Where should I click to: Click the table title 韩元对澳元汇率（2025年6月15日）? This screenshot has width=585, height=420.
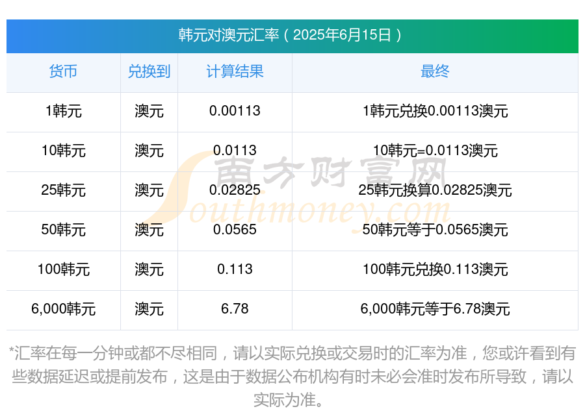coord(292,35)
